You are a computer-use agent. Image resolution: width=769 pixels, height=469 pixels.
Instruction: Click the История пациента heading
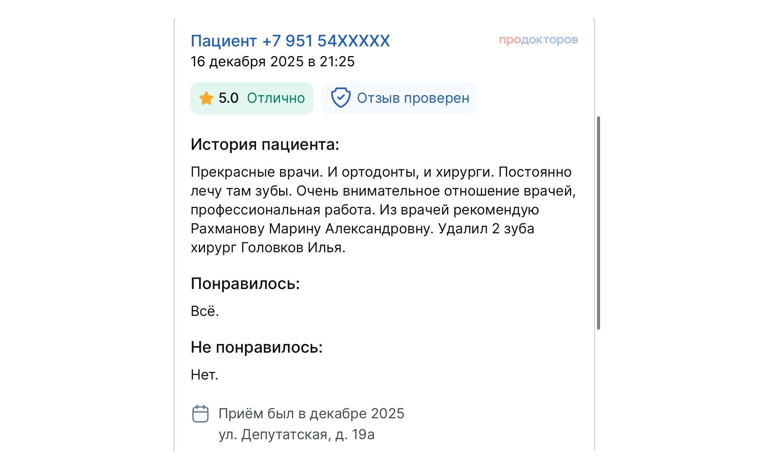point(265,145)
